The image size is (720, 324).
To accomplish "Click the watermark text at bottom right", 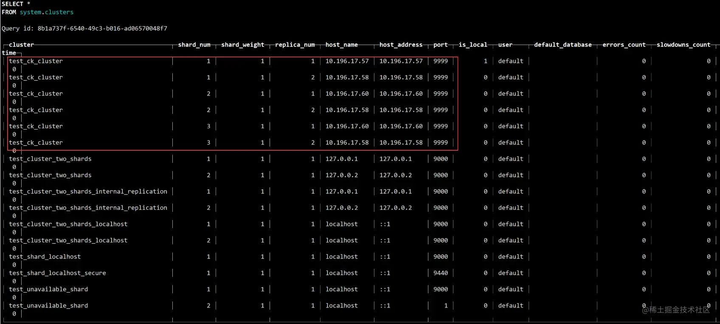I will (x=676, y=310).
